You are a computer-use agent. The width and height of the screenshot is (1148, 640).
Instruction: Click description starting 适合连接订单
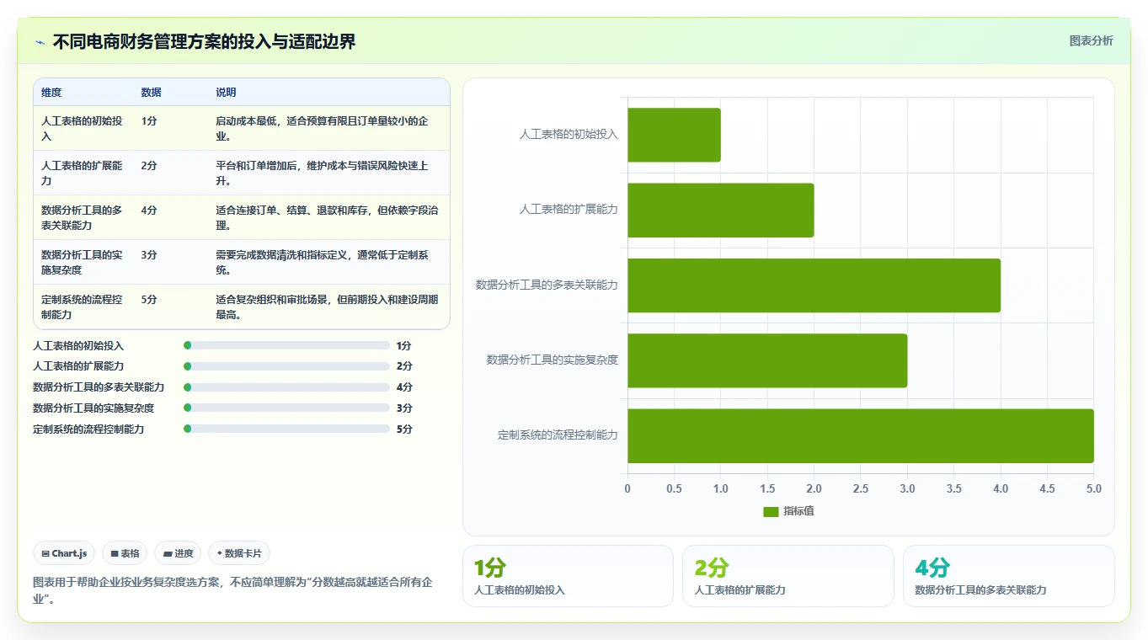(327, 218)
